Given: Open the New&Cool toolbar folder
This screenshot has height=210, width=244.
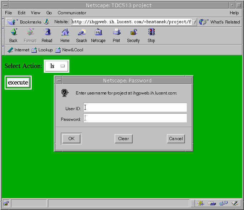Looking at the screenshot, I should pyautogui.click(x=69, y=50).
